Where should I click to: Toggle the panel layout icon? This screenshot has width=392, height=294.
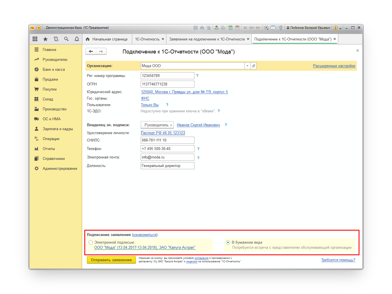(x=273, y=28)
